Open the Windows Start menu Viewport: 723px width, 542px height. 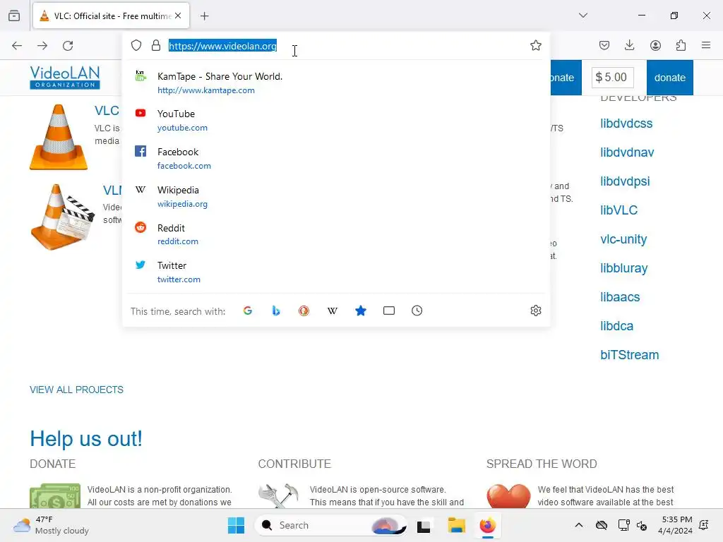[x=236, y=525]
